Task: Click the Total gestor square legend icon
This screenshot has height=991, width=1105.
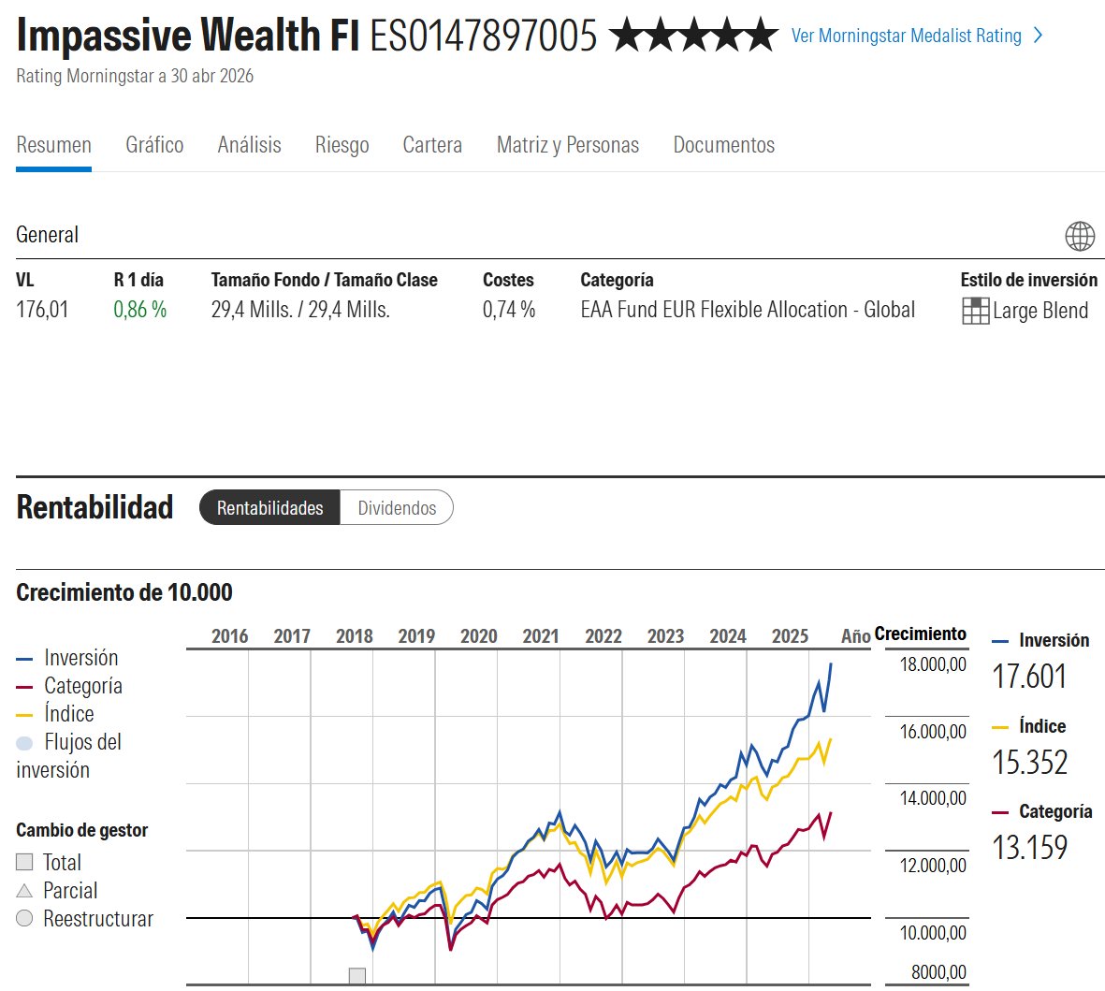Action: tap(24, 862)
